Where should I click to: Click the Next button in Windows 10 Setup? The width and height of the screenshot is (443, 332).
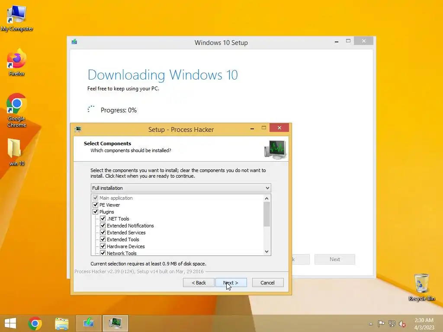coord(335,259)
